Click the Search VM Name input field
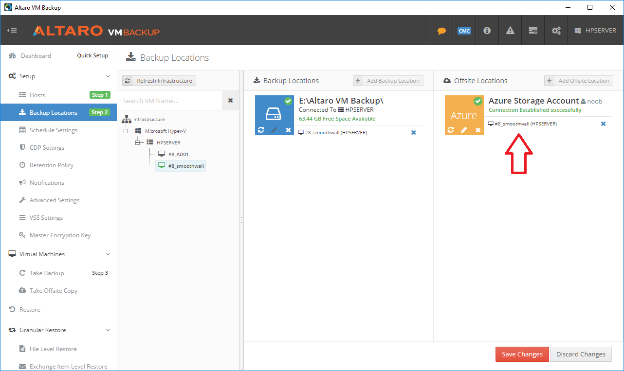624x371 pixels. [170, 101]
